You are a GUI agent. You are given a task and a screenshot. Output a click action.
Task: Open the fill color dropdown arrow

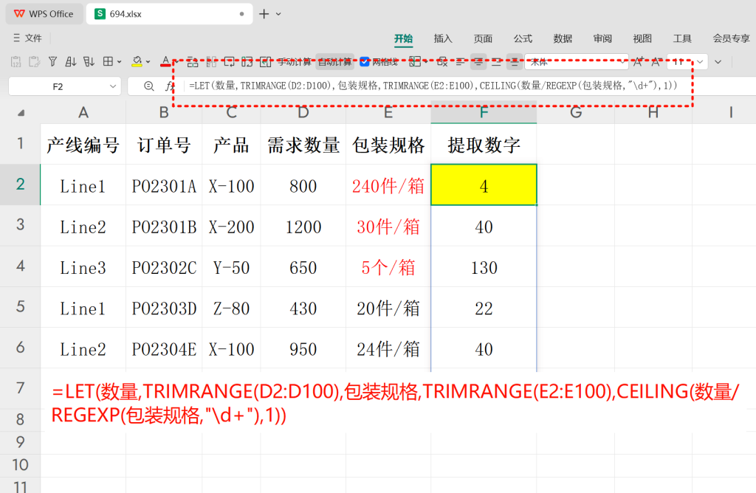pos(148,62)
